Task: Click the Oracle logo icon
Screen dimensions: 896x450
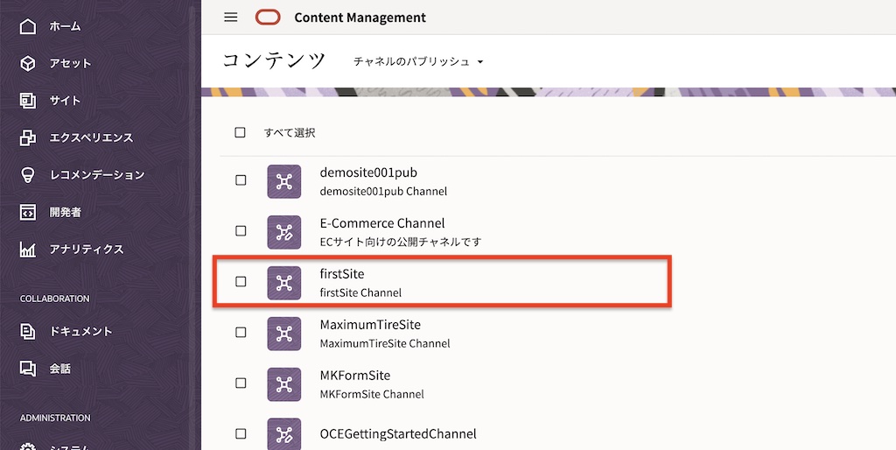Action: point(268,18)
